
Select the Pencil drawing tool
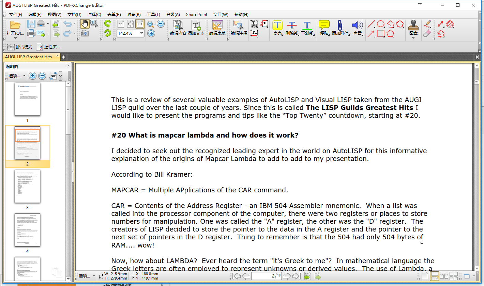(x=427, y=24)
